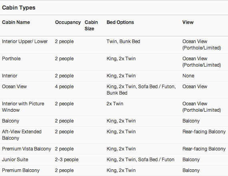Click the 4 people occupancy cell

click(x=64, y=87)
